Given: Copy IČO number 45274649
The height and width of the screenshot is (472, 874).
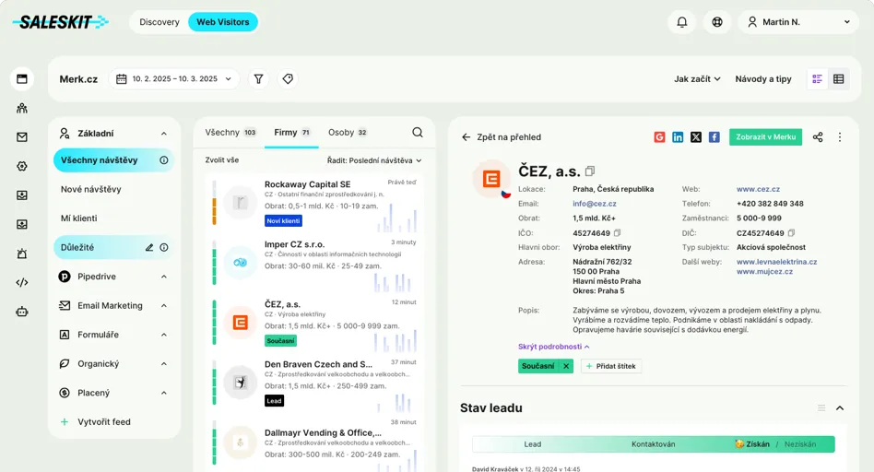Looking at the screenshot, I should point(617,233).
